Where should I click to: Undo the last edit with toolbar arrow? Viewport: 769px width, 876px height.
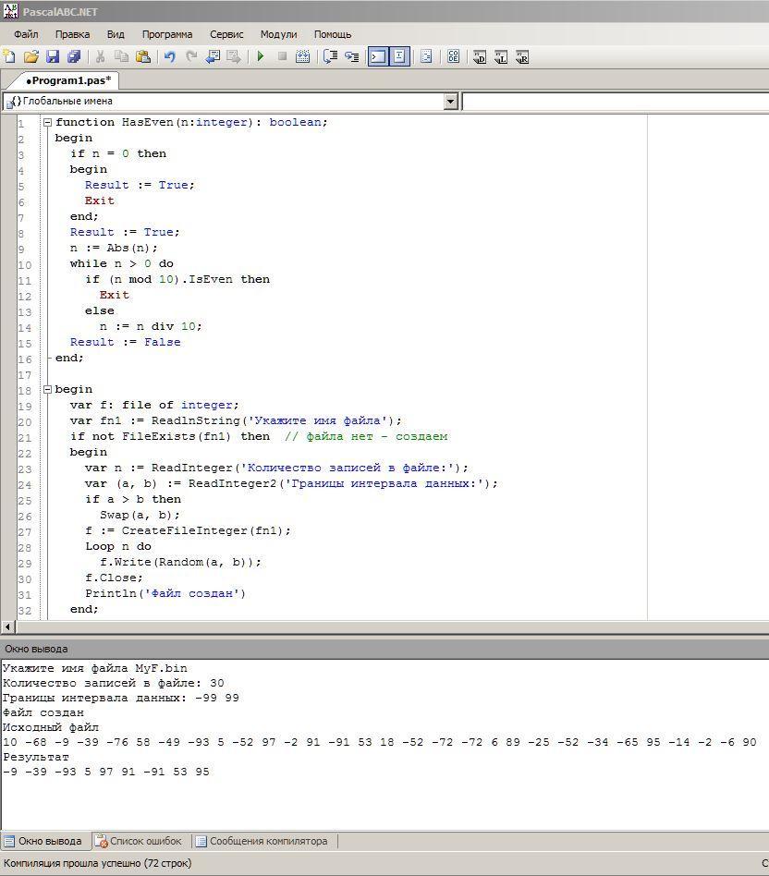click(170, 56)
